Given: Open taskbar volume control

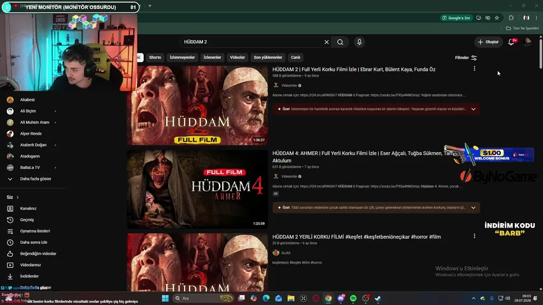Looking at the screenshot, I should 508,298.
